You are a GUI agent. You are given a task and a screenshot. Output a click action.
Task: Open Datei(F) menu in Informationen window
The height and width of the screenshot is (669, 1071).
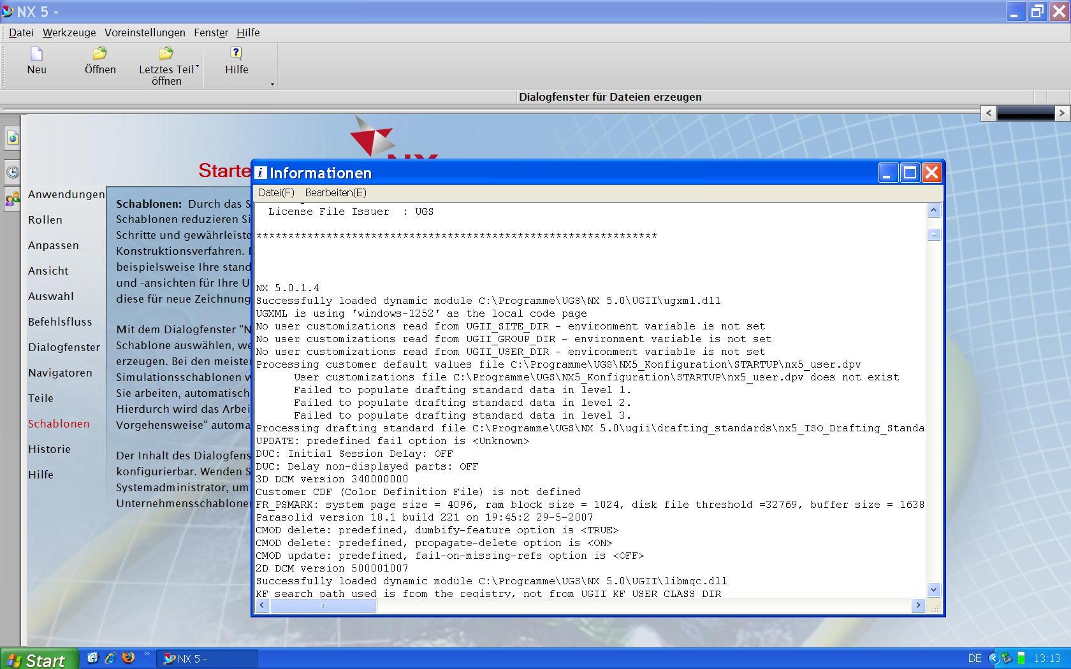(276, 192)
